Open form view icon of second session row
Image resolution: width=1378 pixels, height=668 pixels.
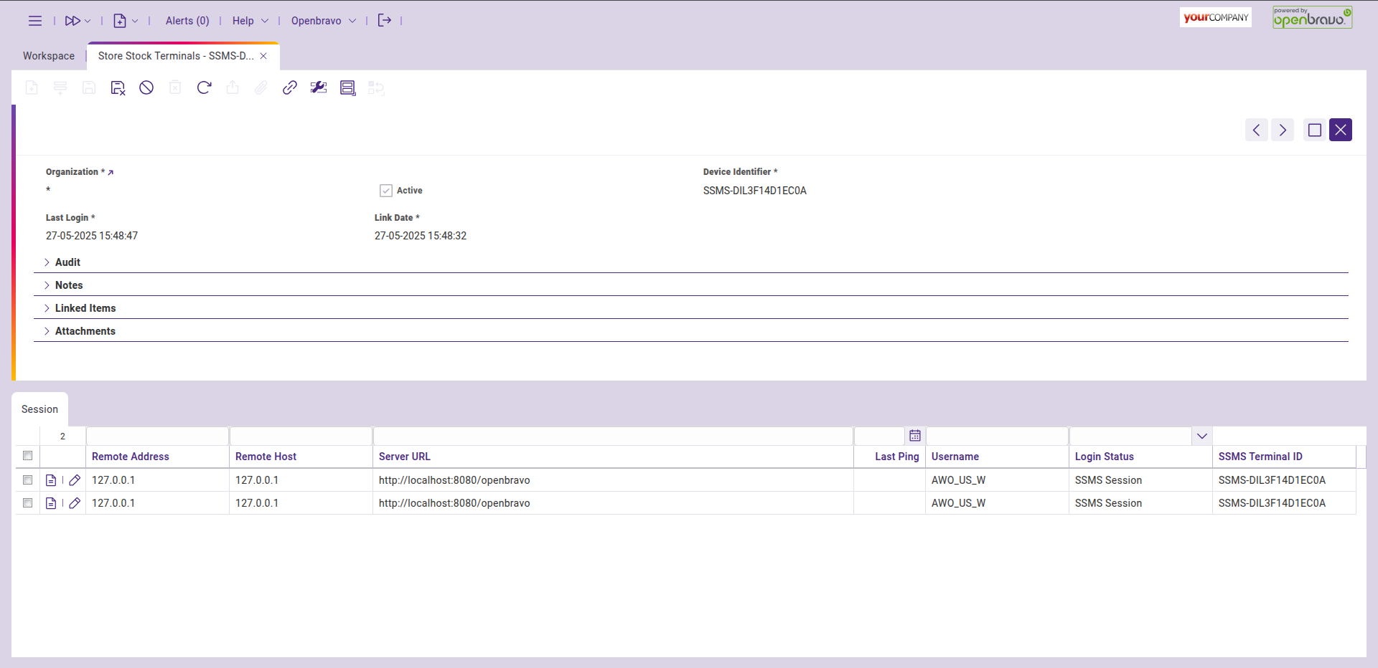(51, 503)
